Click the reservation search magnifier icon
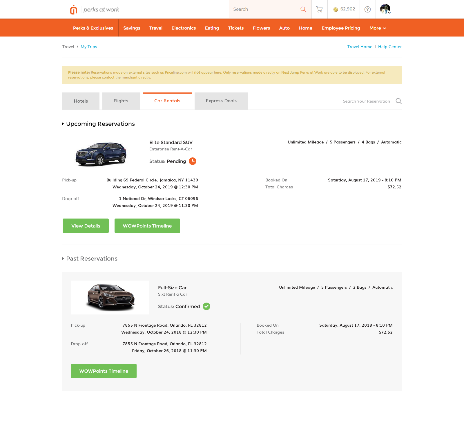464x442 pixels. click(x=398, y=101)
